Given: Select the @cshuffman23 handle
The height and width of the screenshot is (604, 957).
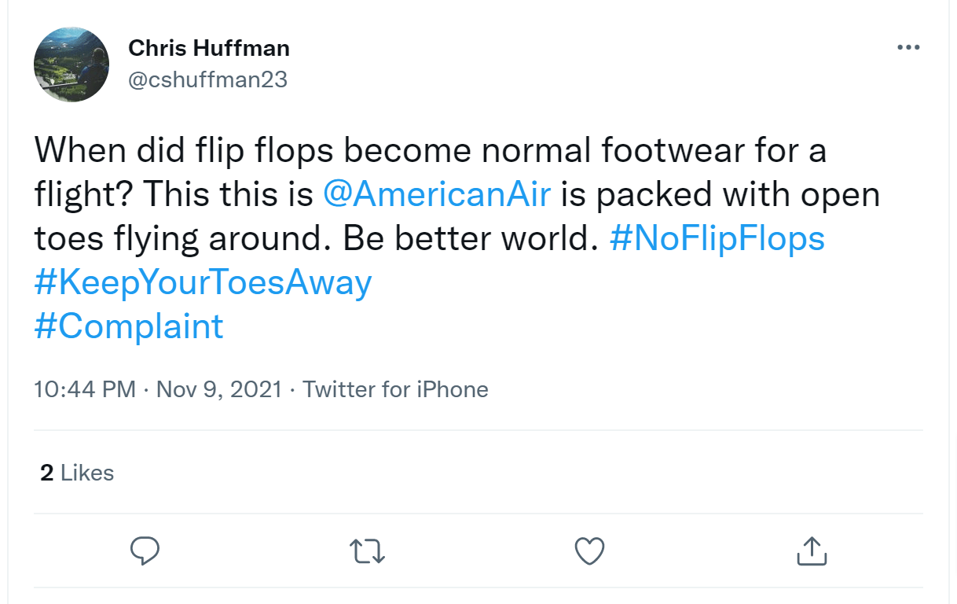Looking at the screenshot, I should 208,79.
